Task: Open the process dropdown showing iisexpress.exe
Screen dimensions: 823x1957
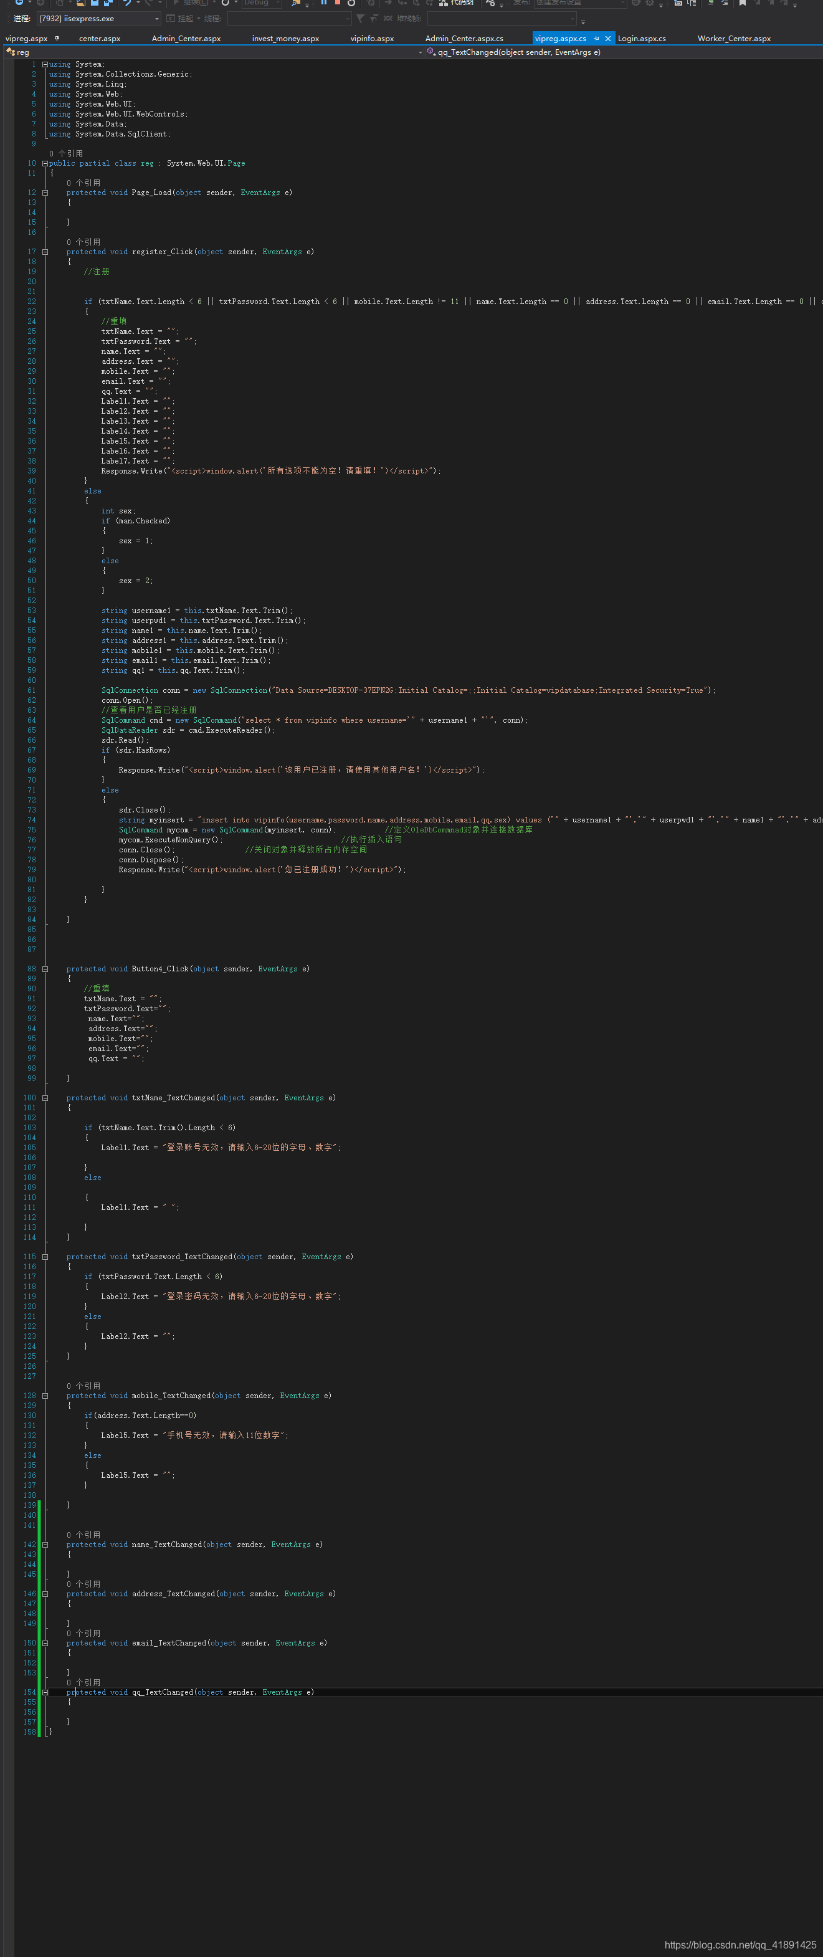Action: tap(99, 18)
